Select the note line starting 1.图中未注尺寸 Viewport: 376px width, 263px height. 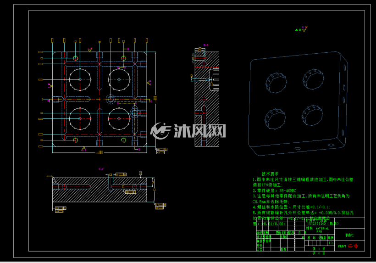tap(303, 179)
